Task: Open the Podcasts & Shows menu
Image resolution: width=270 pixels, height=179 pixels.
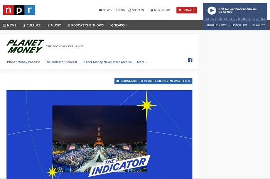Action: [x=86, y=25]
